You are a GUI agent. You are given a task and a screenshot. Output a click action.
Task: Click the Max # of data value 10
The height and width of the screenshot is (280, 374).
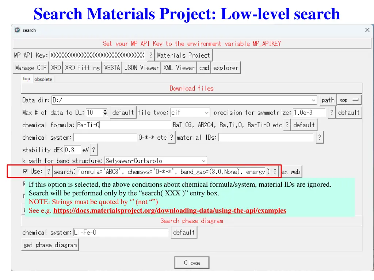(x=94, y=112)
